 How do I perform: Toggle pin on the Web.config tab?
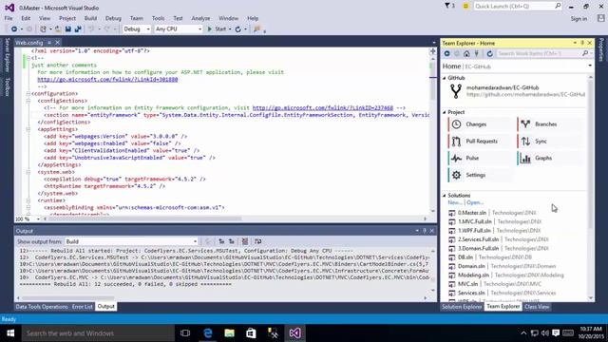[49, 42]
